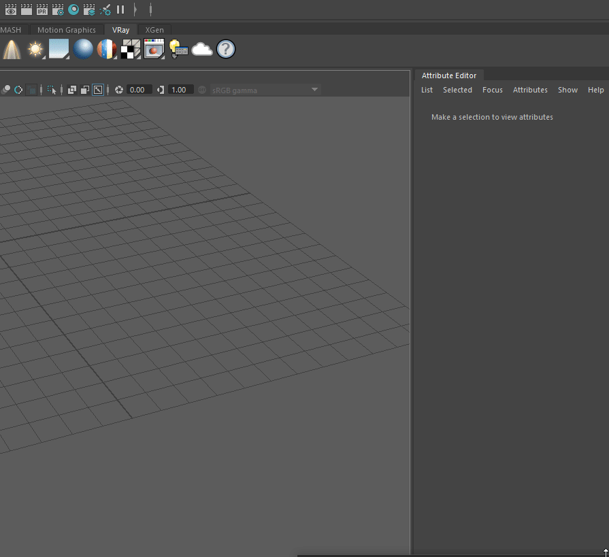
Task: Switch to the Motion Graphics shelf tab
Action: pos(67,30)
